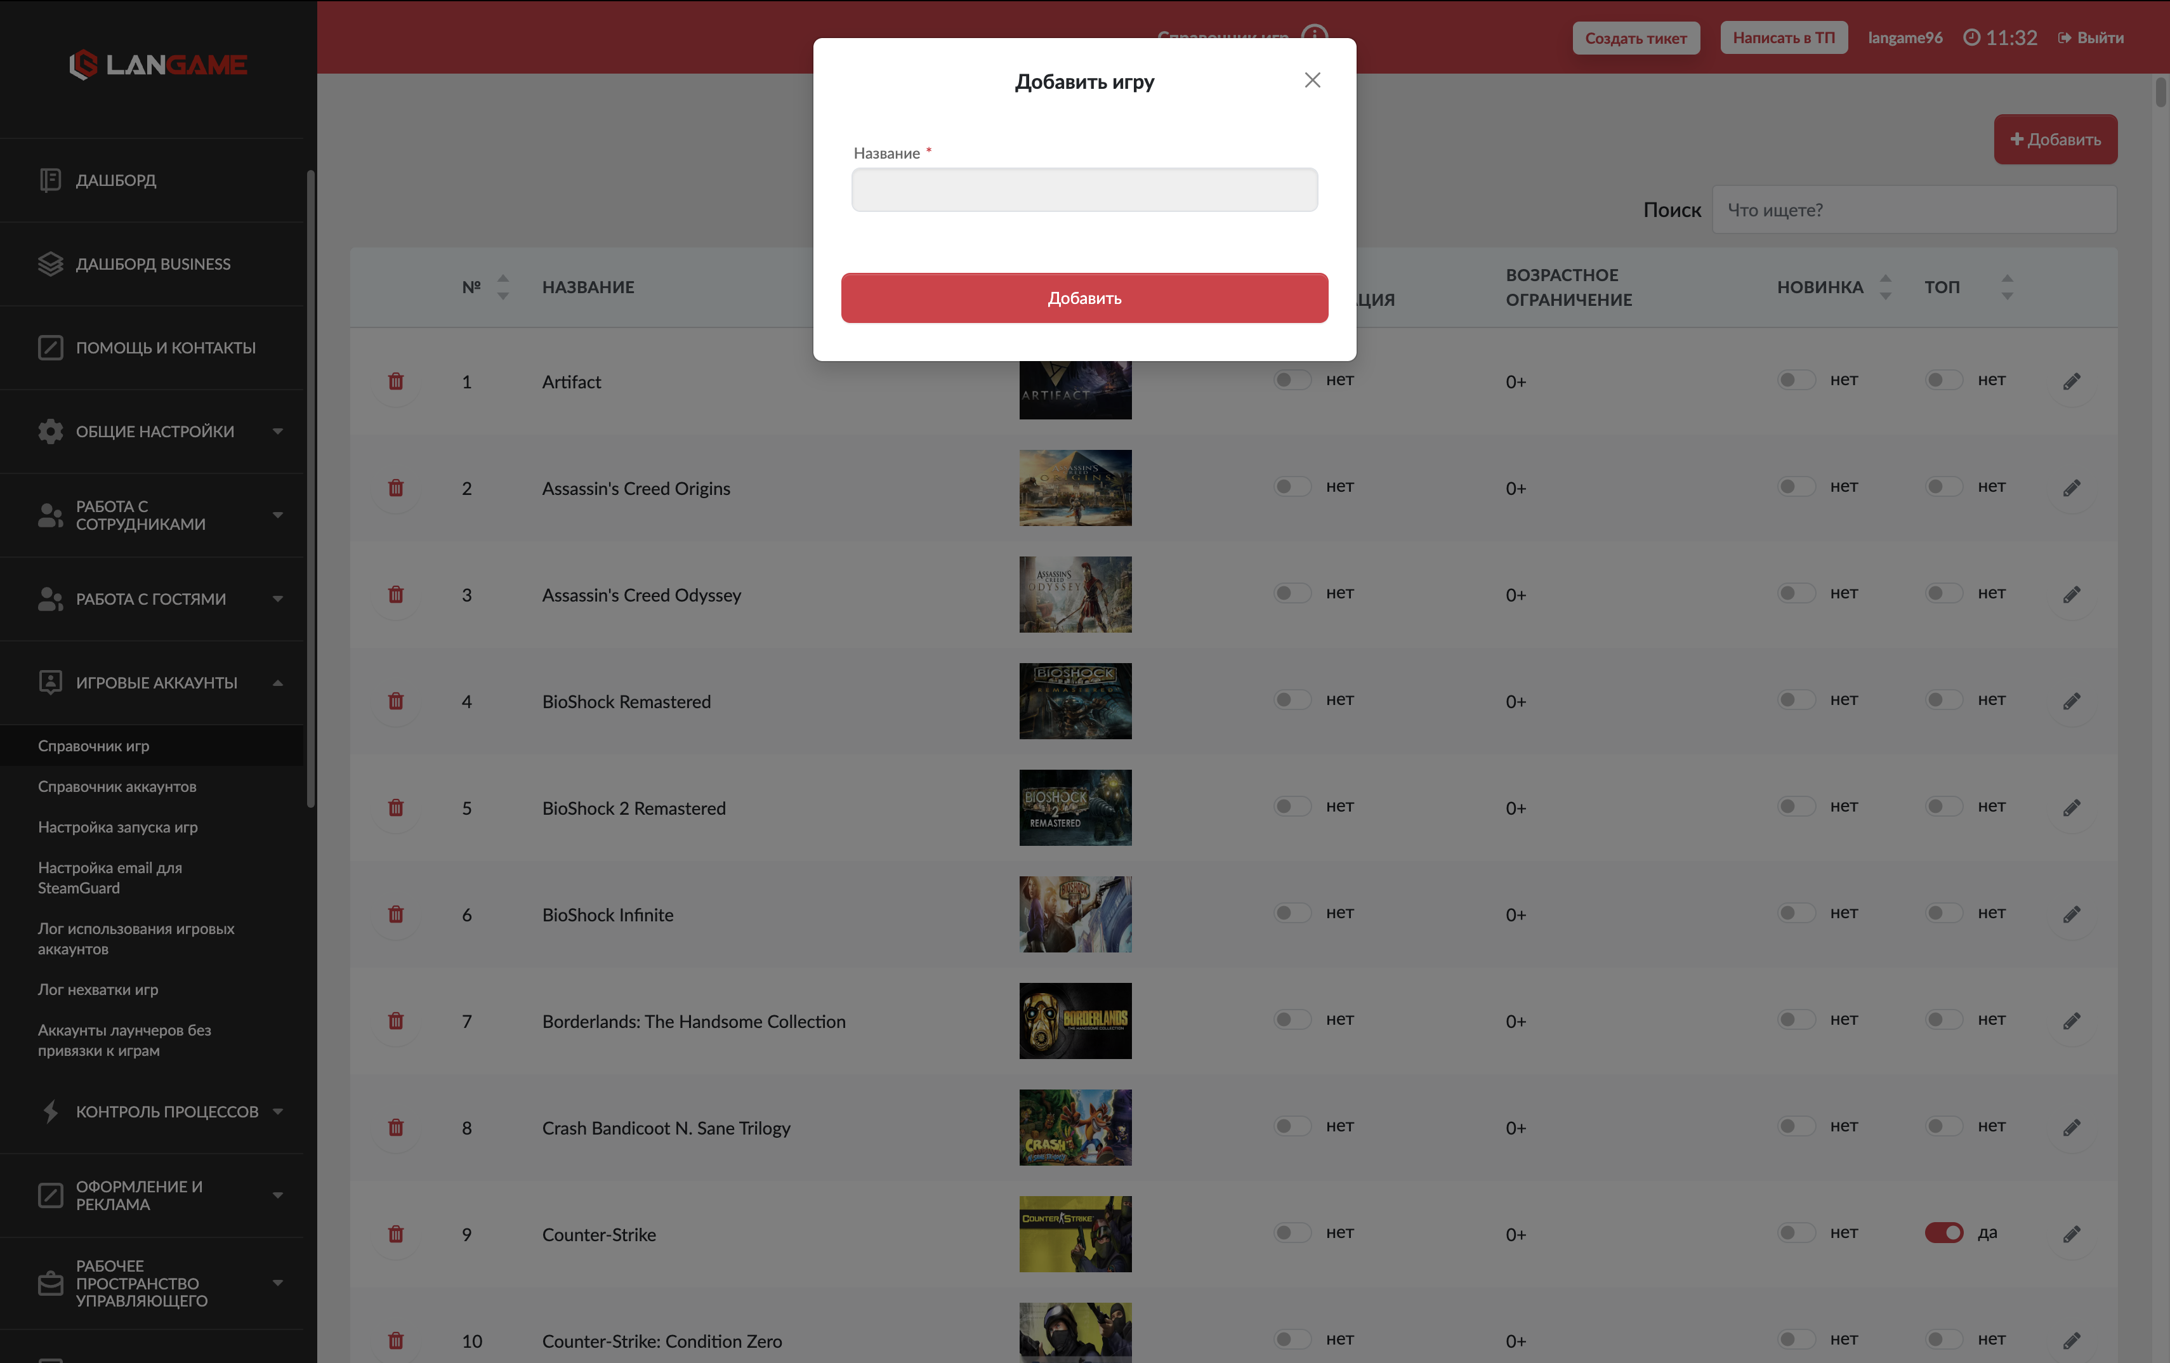Screen dimensions: 2170x1363
Task: Click the trash icon for Counter-Strike
Action: tap(395, 1234)
